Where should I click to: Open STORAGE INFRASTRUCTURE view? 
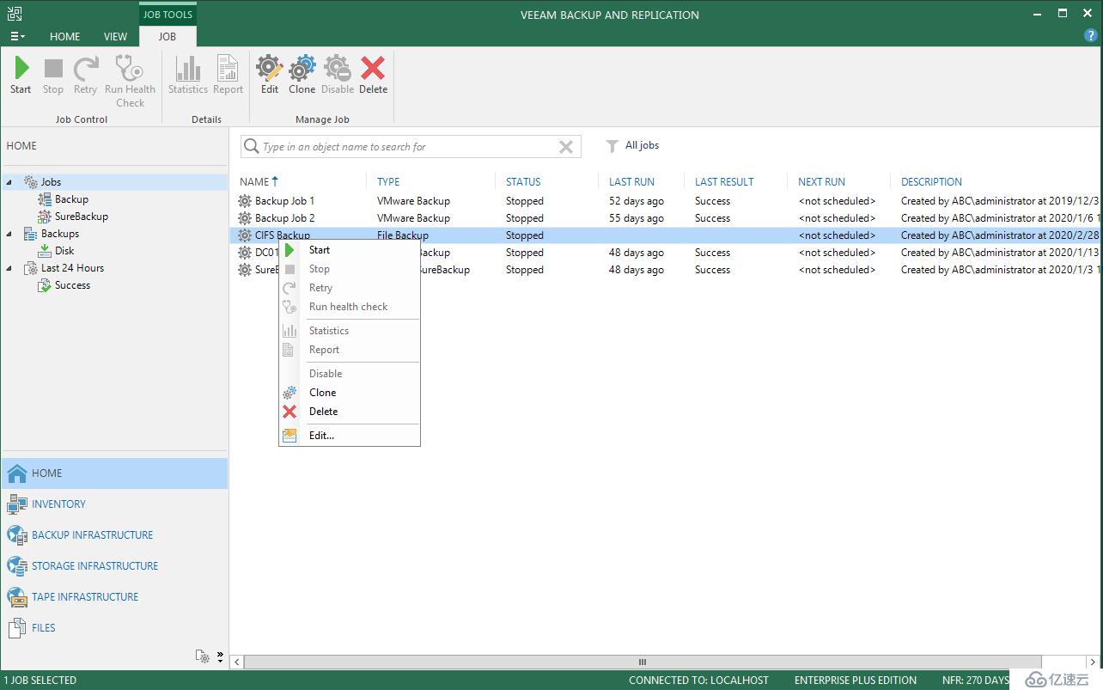94,566
